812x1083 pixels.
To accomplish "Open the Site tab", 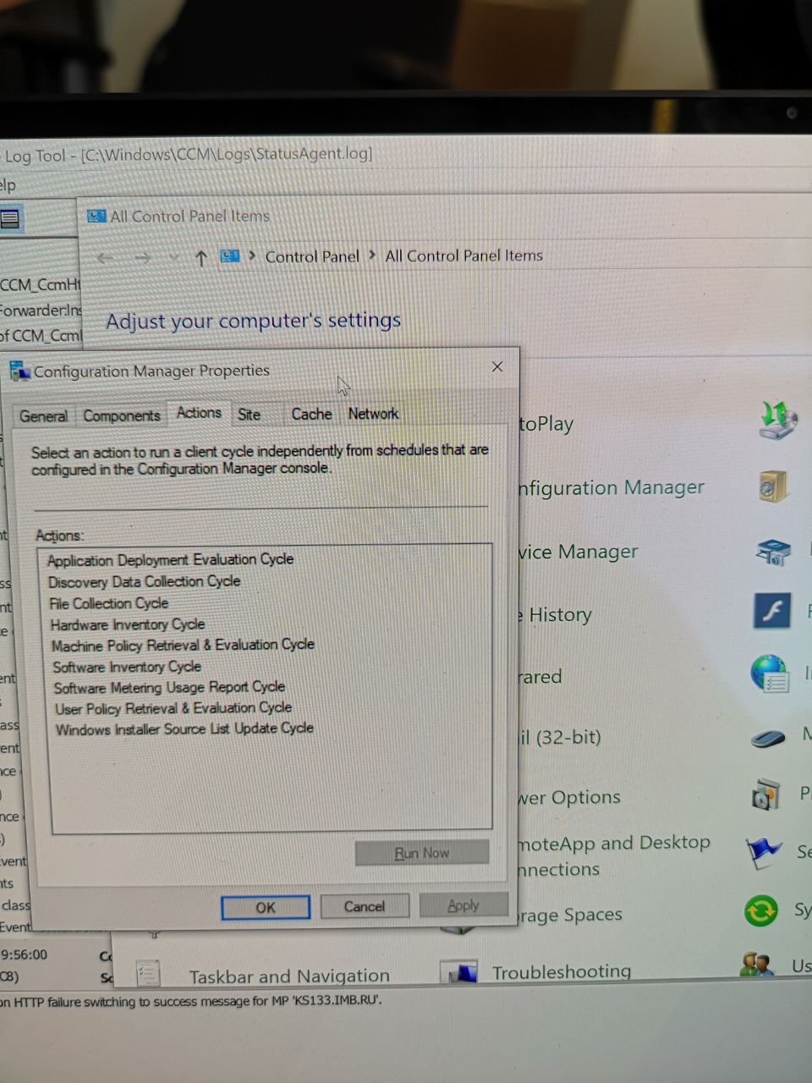I will click(x=250, y=415).
